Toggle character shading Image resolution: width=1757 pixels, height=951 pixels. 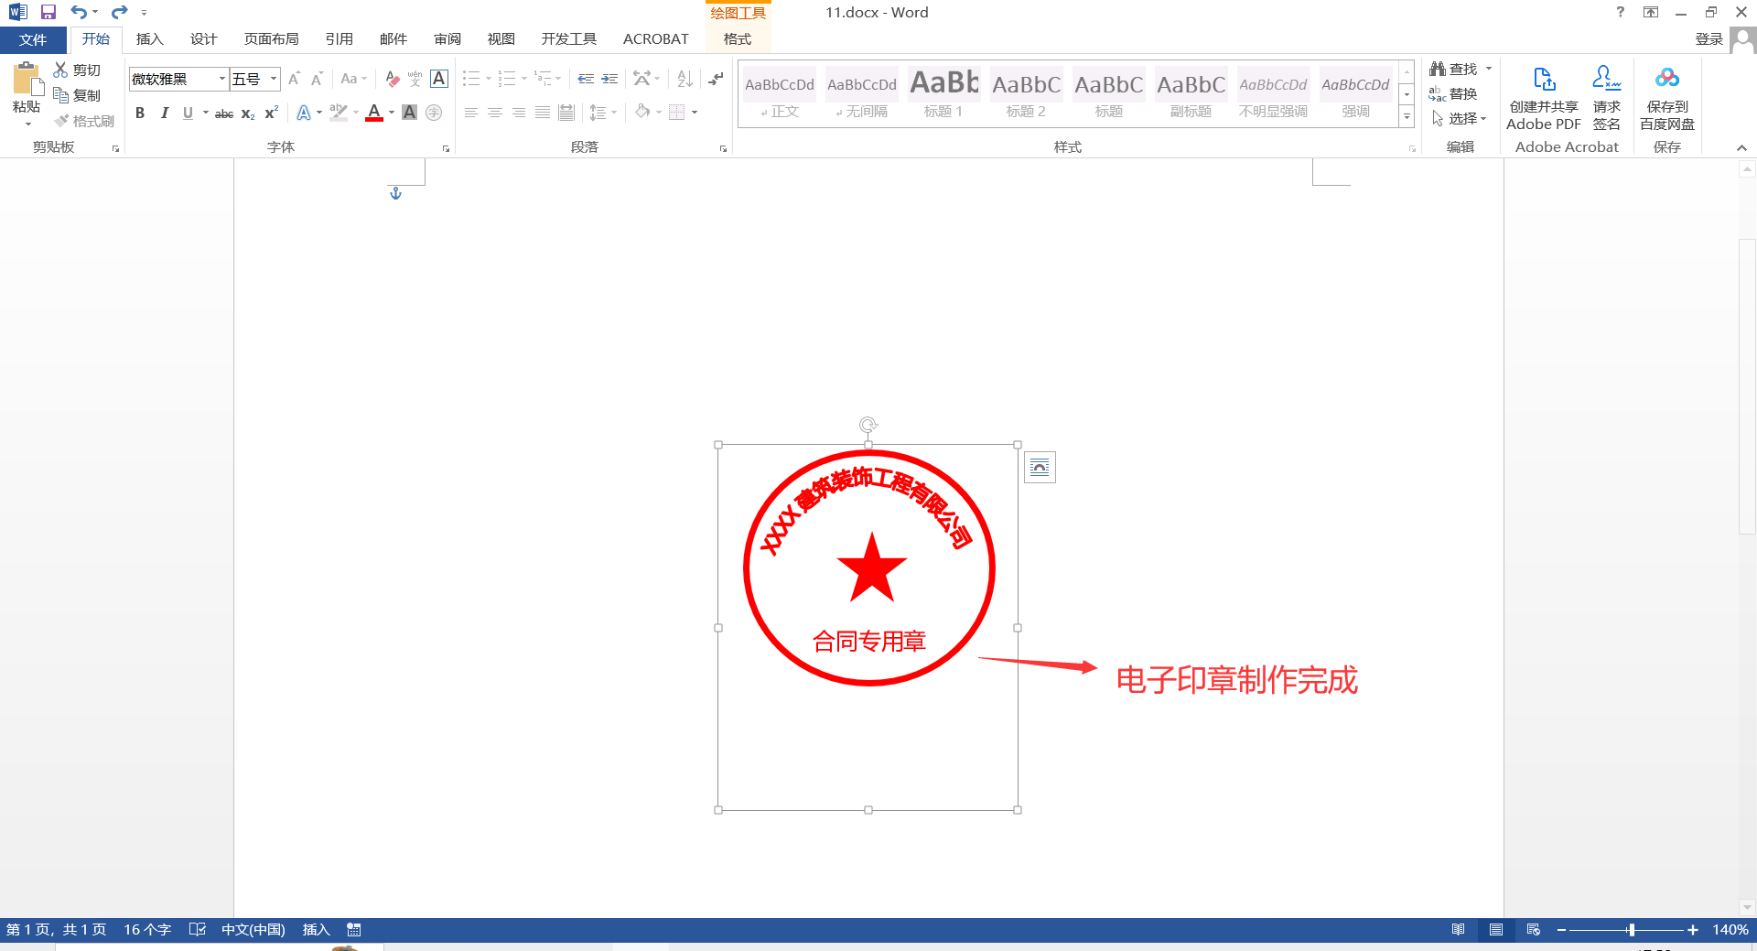(x=410, y=113)
